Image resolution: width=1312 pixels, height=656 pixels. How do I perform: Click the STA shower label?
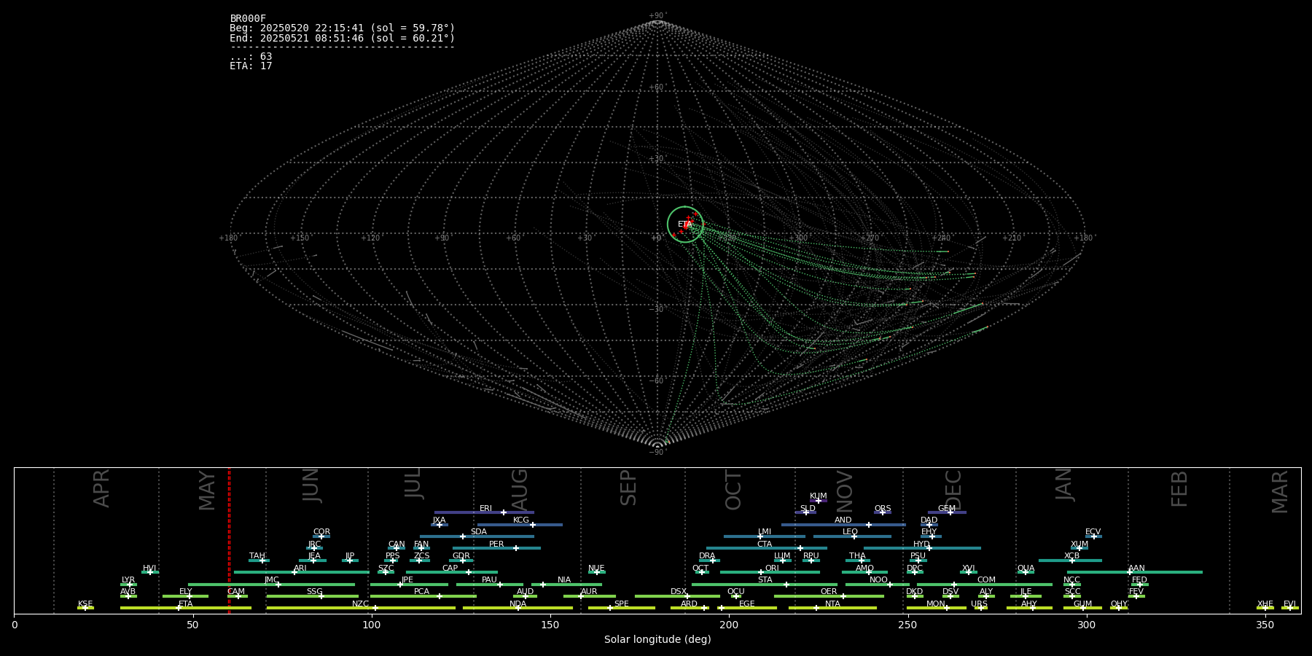coord(765,579)
